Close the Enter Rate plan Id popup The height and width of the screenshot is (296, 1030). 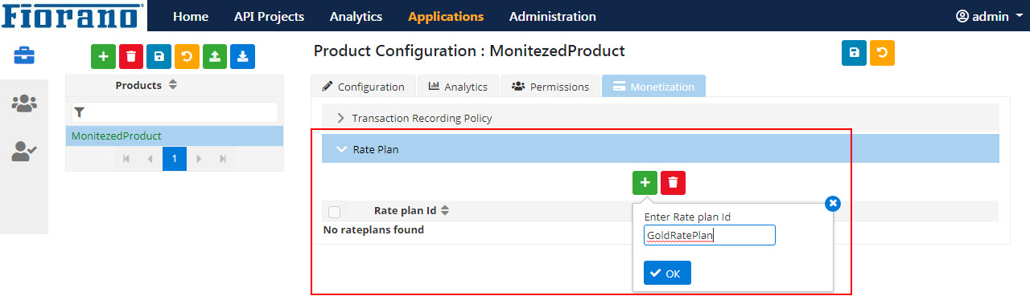(833, 204)
